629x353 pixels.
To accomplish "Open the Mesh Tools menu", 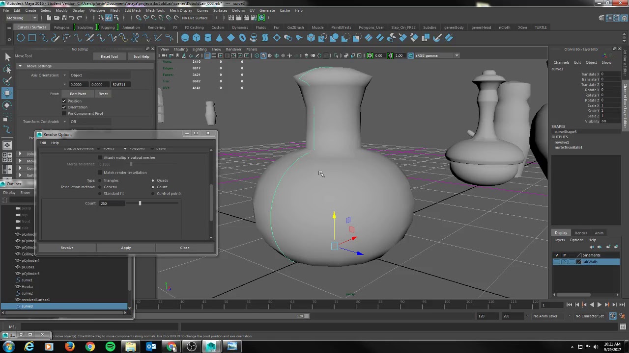I will point(155,10).
